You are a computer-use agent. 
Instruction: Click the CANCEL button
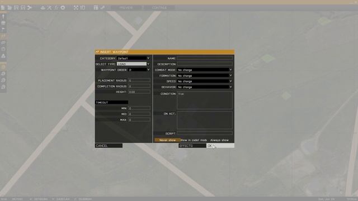(109, 146)
